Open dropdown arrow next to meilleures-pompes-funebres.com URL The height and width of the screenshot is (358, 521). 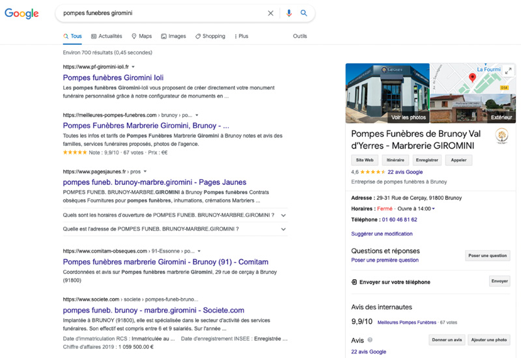[197, 115]
